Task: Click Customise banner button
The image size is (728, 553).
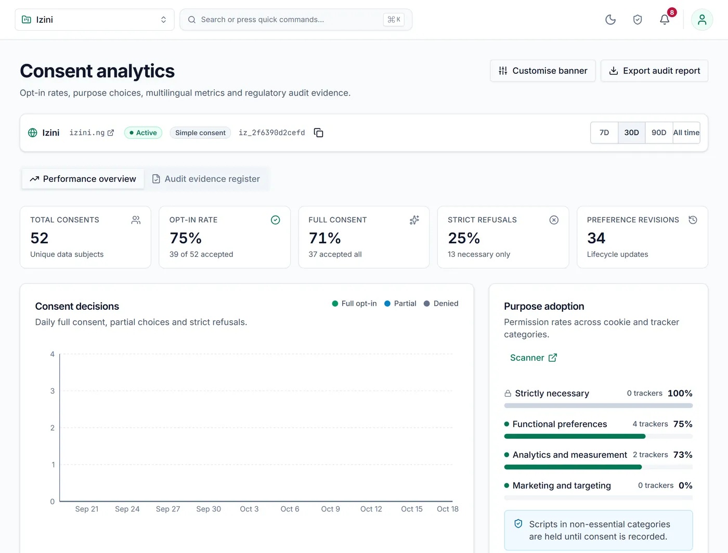Action: point(543,71)
